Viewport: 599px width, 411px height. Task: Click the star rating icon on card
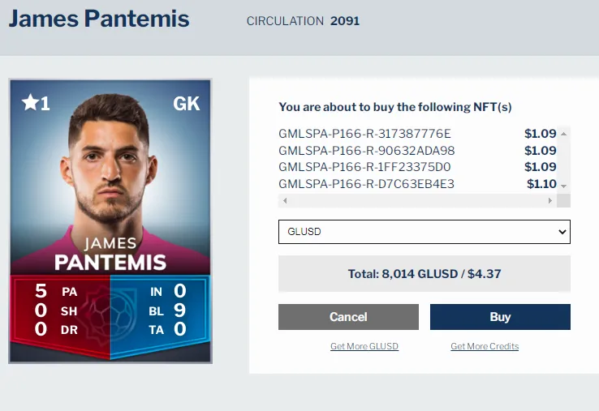pyautogui.click(x=31, y=103)
